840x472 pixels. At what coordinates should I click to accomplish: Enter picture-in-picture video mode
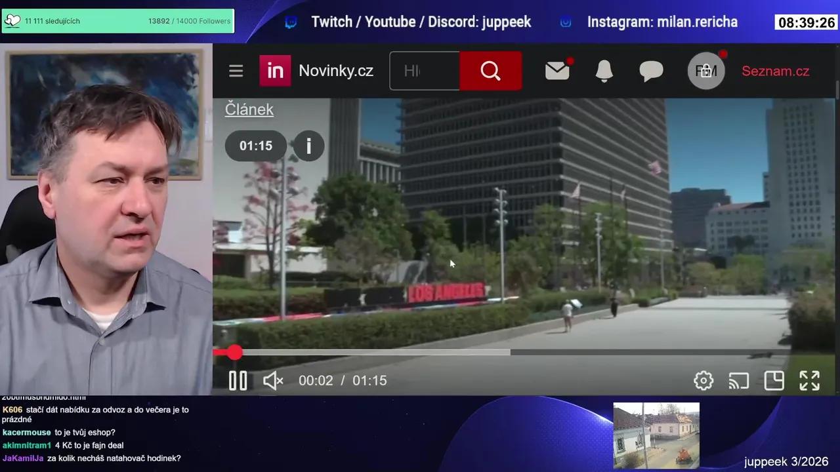(774, 380)
